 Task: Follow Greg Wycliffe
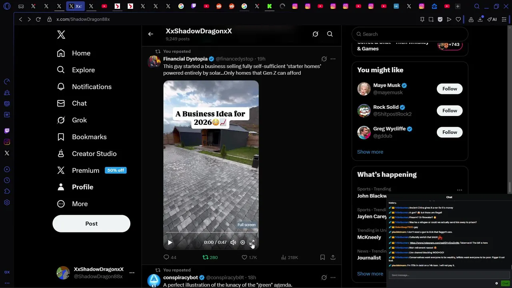(x=450, y=132)
